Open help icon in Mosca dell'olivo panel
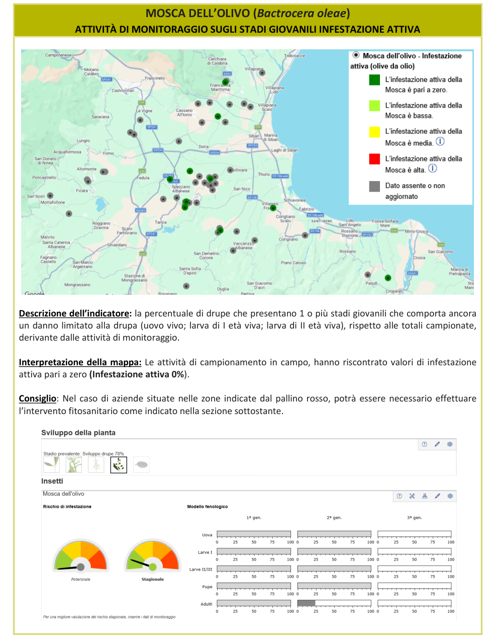Image resolution: width=492 pixels, height=643 pixels. click(x=399, y=496)
